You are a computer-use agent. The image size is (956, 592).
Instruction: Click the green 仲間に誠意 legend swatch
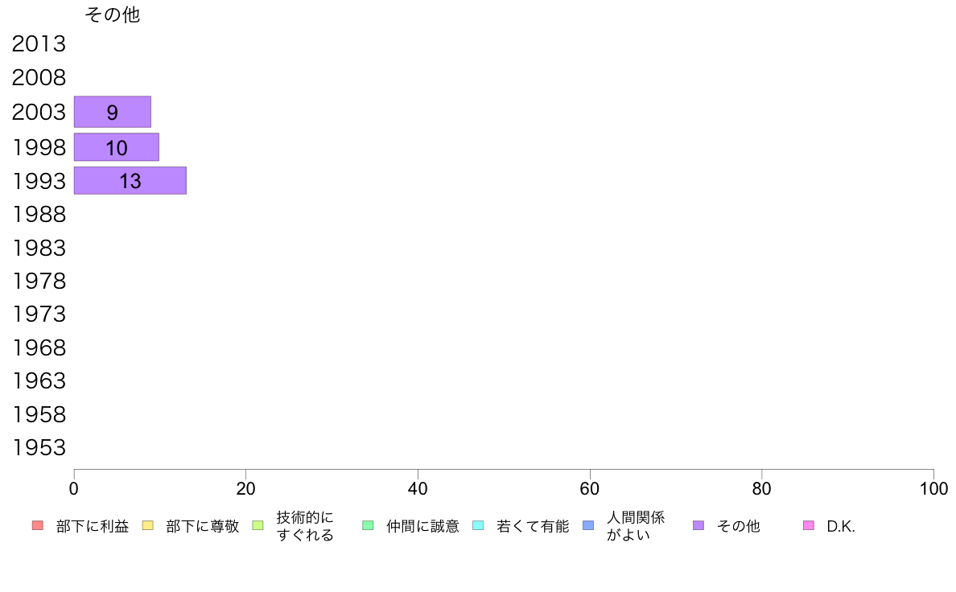coord(368,525)
